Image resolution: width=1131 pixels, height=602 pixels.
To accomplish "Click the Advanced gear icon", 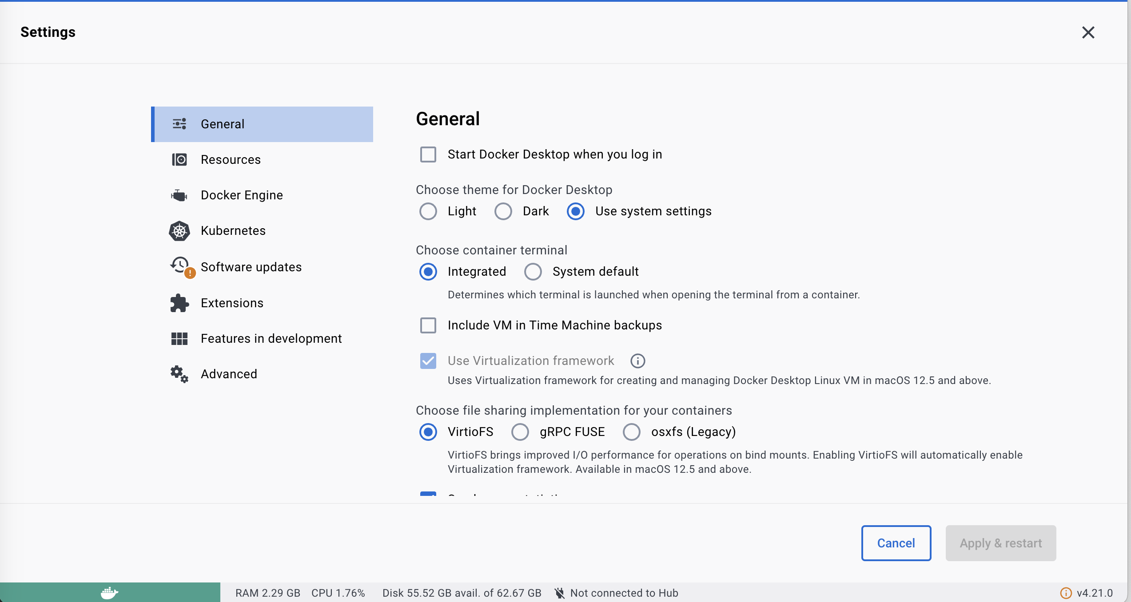I will click(179, 374).
